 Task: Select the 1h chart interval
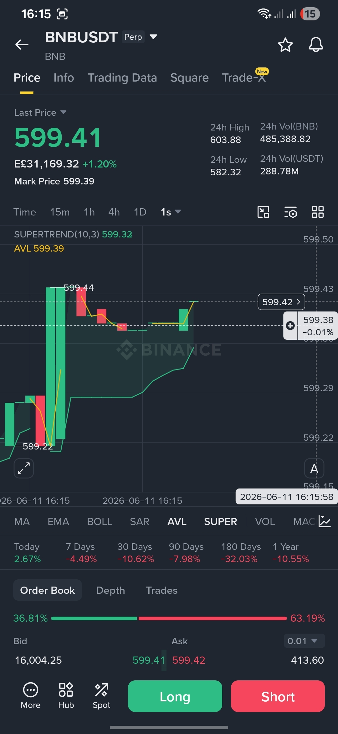pyautogui.click(x=89, y=212)
